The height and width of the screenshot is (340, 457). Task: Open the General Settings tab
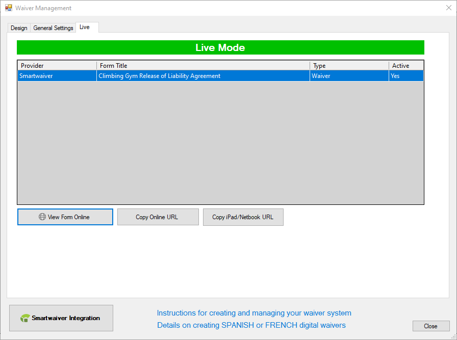click(53, 28)
